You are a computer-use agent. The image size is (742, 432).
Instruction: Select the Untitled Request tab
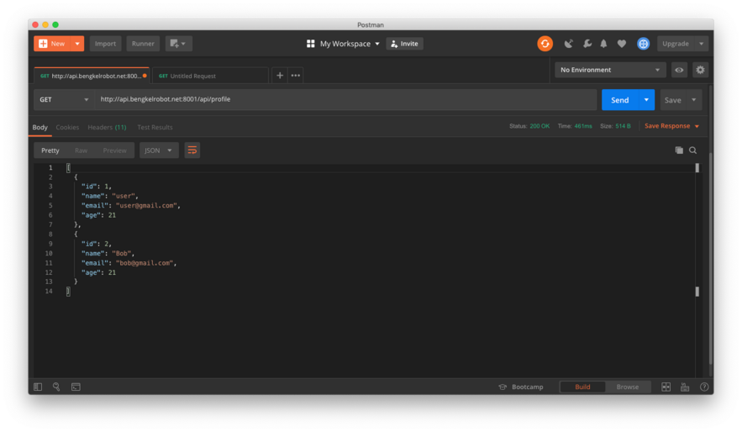(x=210, y=76)
